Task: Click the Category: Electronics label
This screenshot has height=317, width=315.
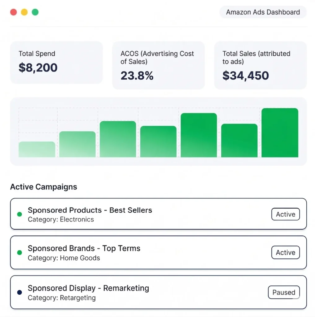Action: pyautogui.click(x=61, y=219)
